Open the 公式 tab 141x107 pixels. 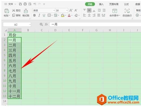(126, 4)
